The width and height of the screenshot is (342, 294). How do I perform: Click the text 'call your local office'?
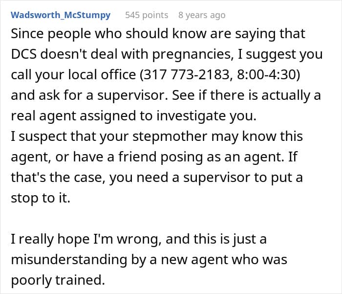73,74
